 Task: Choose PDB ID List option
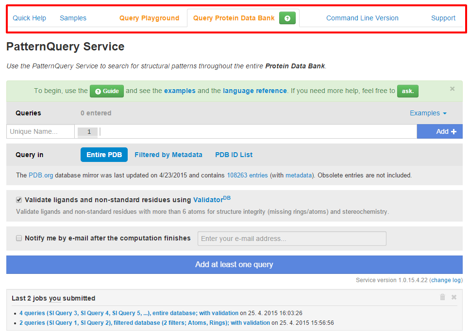pyautogui.click(x=234, y=155)
